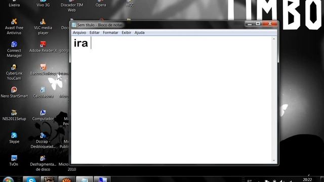Select the Badoo Desktop icon
Screen dimensions: 324x182
coord(43,70)
